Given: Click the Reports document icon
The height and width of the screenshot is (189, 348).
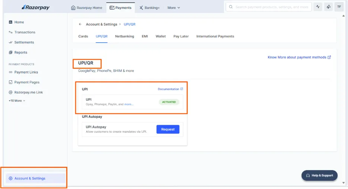Looking at the screenshot, I should point(10,53).
